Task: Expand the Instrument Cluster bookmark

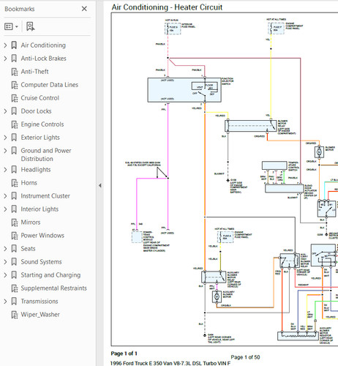Action: click(5, 196)
